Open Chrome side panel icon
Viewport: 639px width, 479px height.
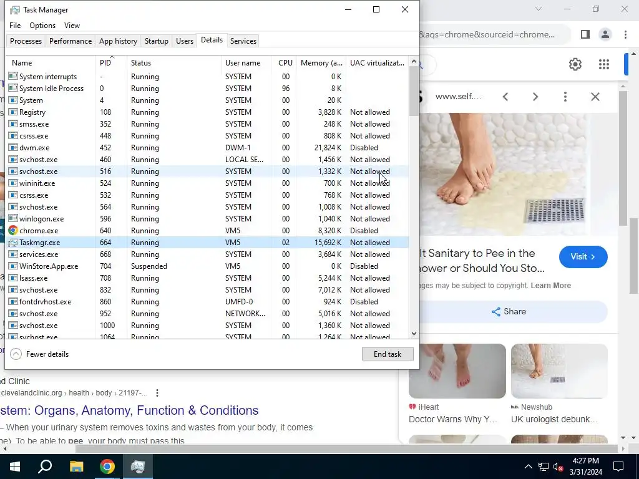point(585,34)
